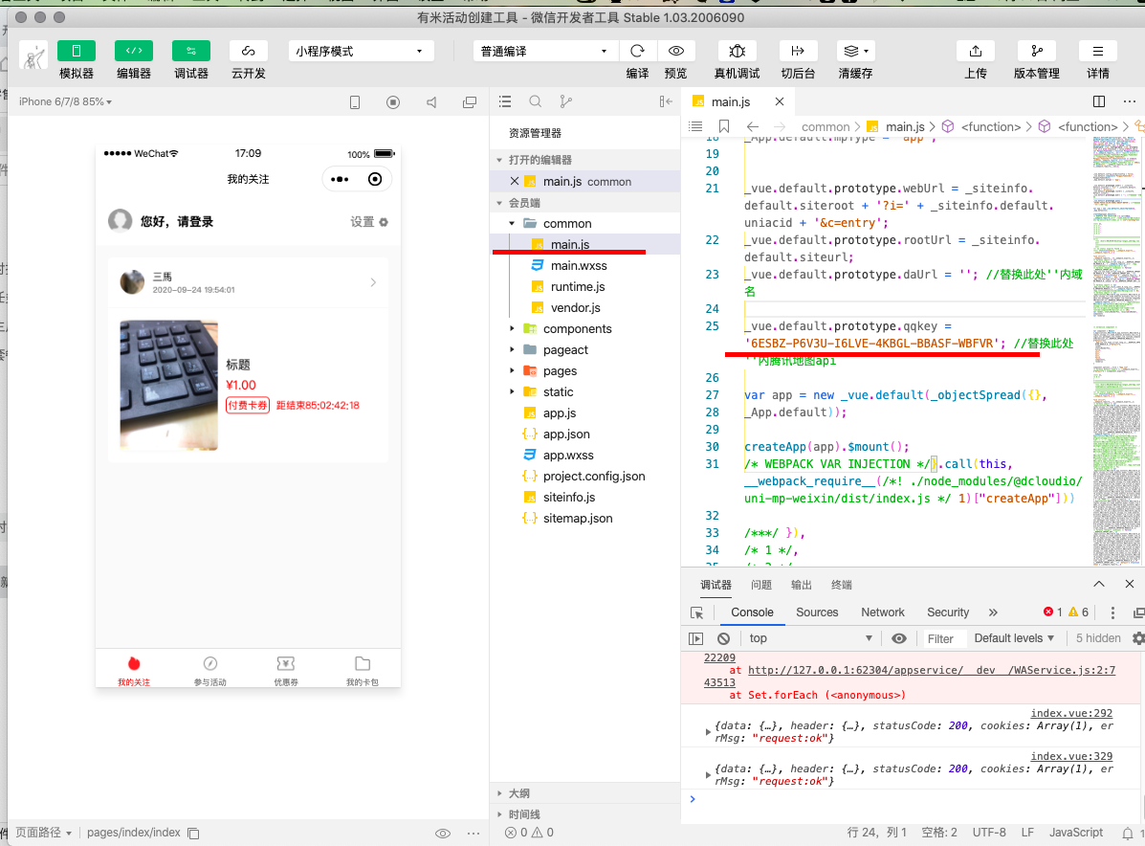Viewport: 1145px width, 846px height.
Task: Open runtime.js in file tree
Action: tap(578, 287)
